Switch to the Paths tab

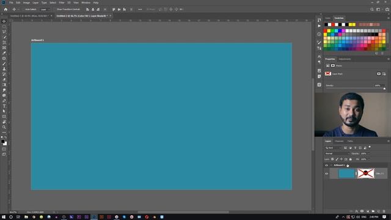(x=350, y=141)
